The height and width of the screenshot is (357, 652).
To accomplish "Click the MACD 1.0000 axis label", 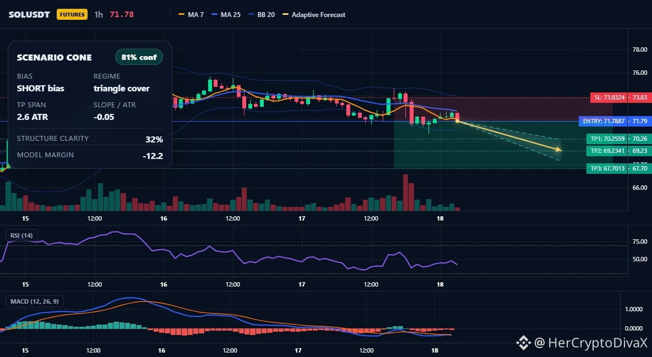I will click(x=634, y=309).
